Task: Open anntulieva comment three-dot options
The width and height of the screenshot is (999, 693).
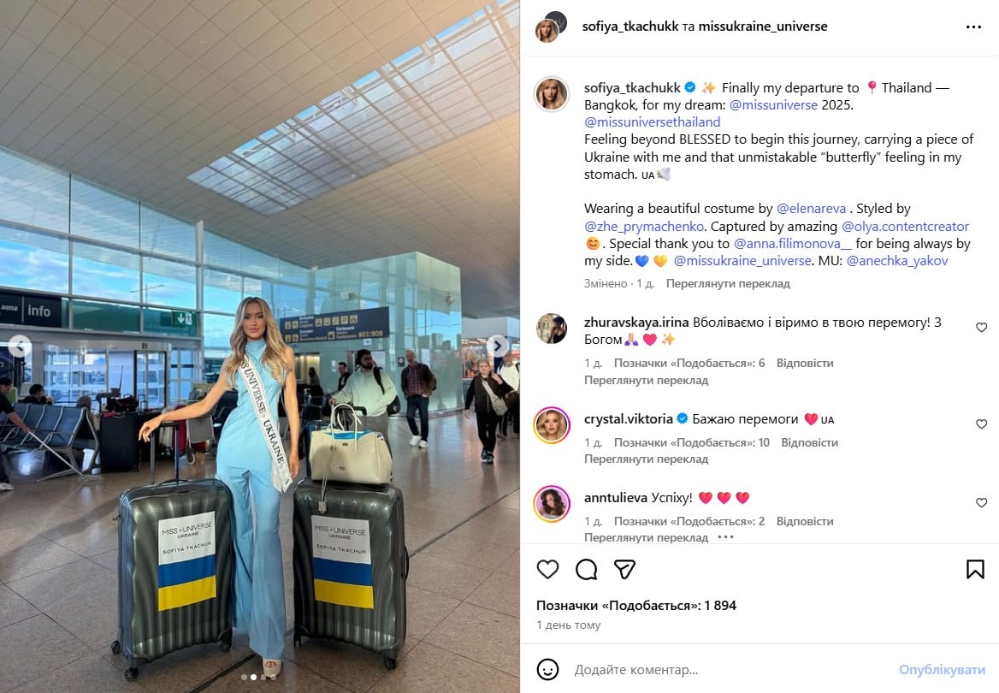Action: pos(725,536)
